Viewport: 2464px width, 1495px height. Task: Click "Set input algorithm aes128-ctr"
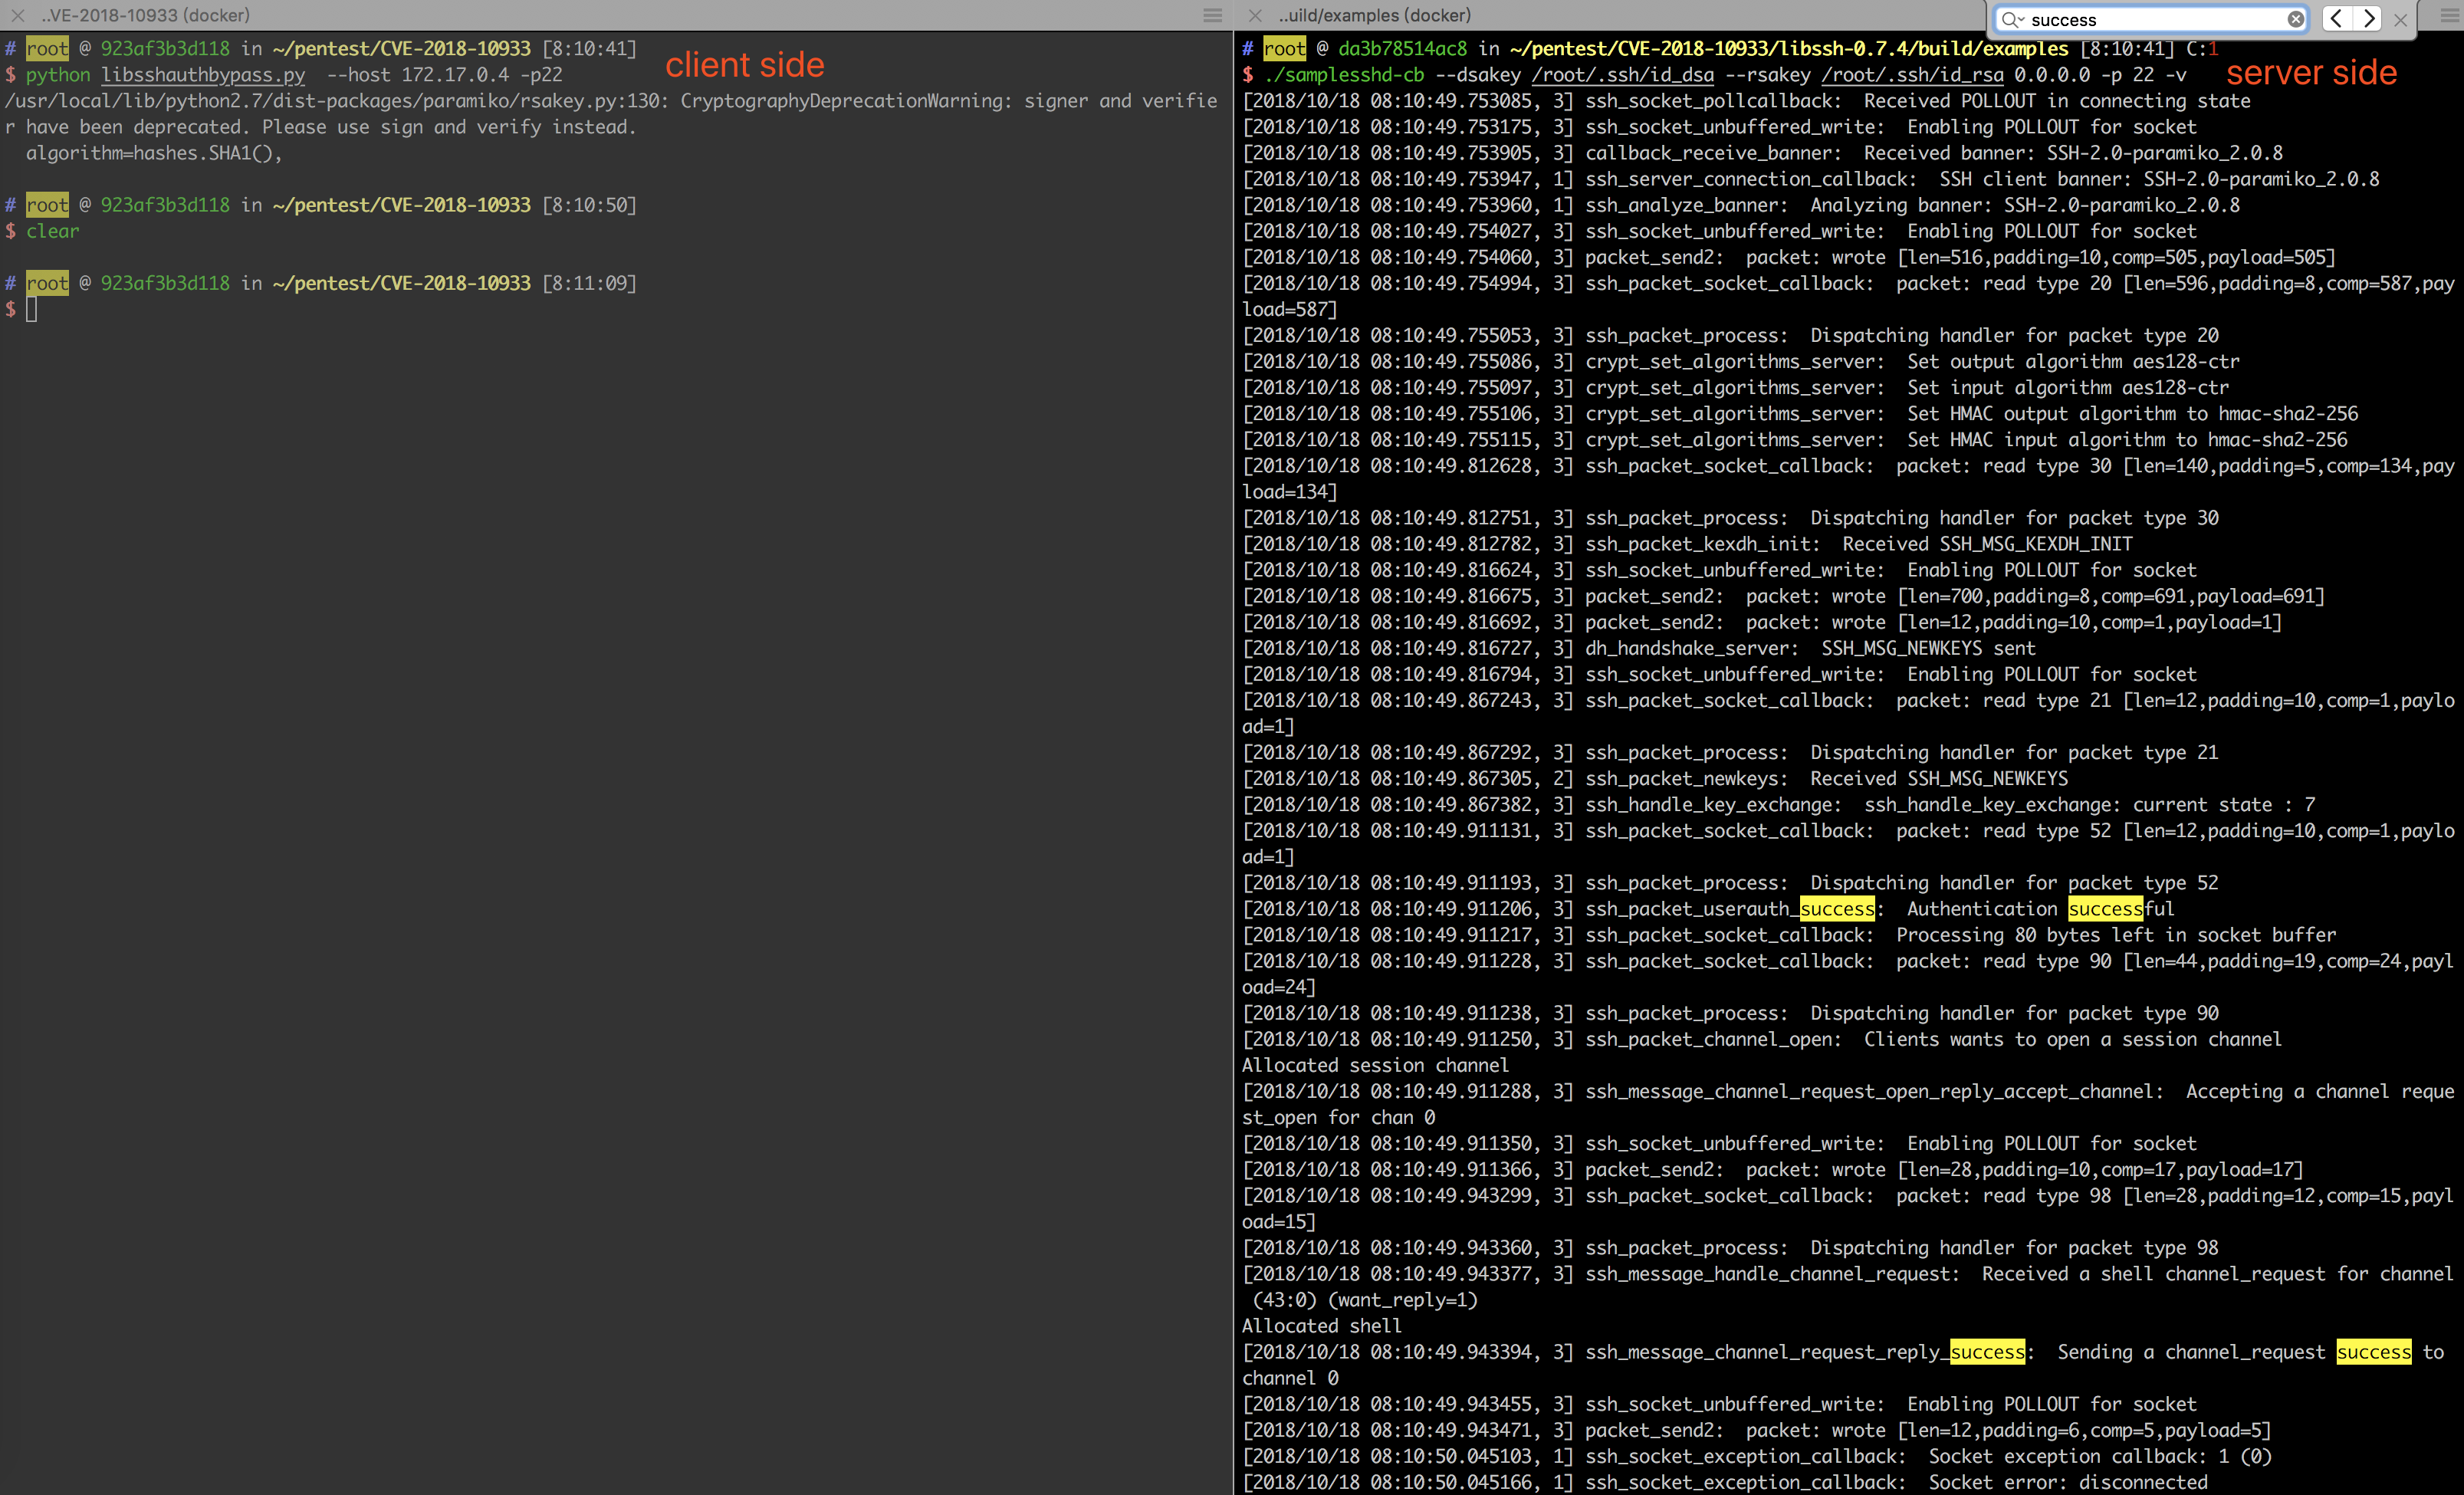(x=2068, y=387)
